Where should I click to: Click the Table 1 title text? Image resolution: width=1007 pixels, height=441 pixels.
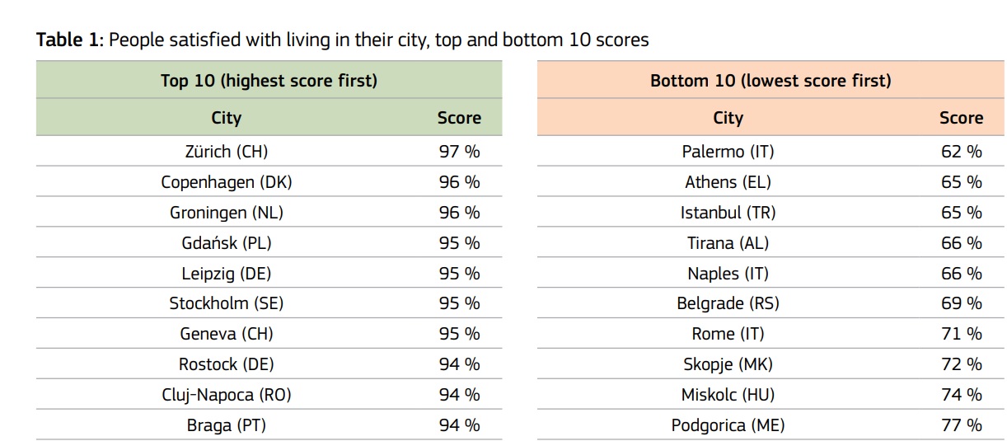[343, 40]
